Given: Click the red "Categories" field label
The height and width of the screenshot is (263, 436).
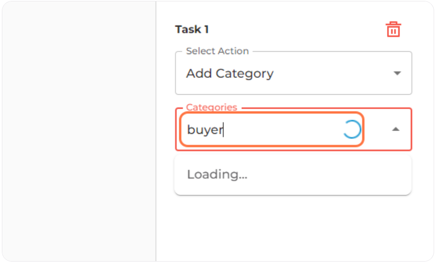Looking at the screenshot, I should 211,107.
